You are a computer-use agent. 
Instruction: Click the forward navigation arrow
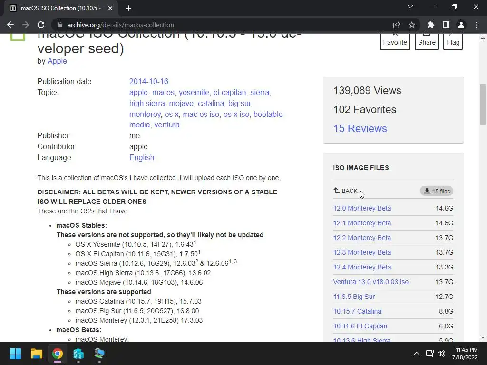(x=26, y=25)
